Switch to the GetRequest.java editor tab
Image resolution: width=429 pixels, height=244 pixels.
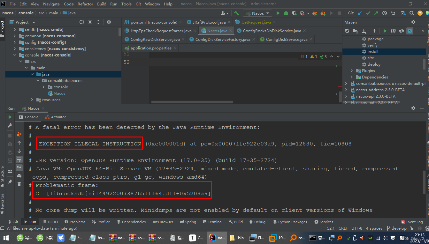pyautogui.click(x=256, y=22)
